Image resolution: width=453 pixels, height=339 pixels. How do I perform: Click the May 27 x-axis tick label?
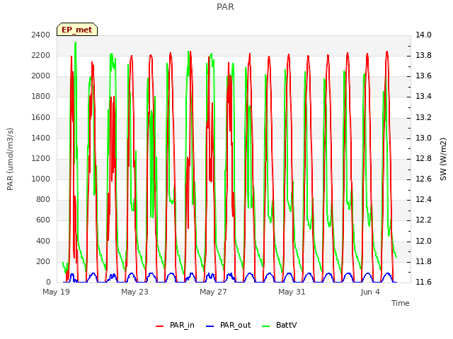pyautogui.click(x=213, y=292)
